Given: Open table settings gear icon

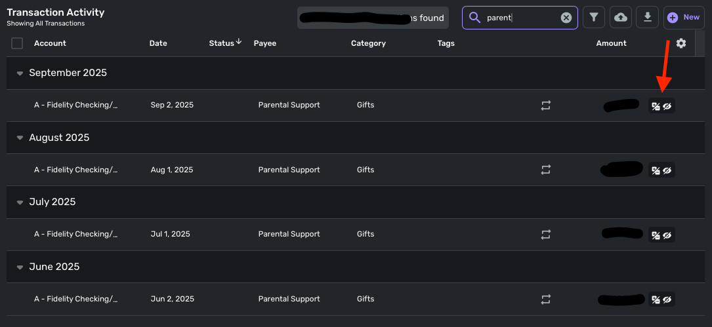Looking at the screenshot, I should 681,43.
